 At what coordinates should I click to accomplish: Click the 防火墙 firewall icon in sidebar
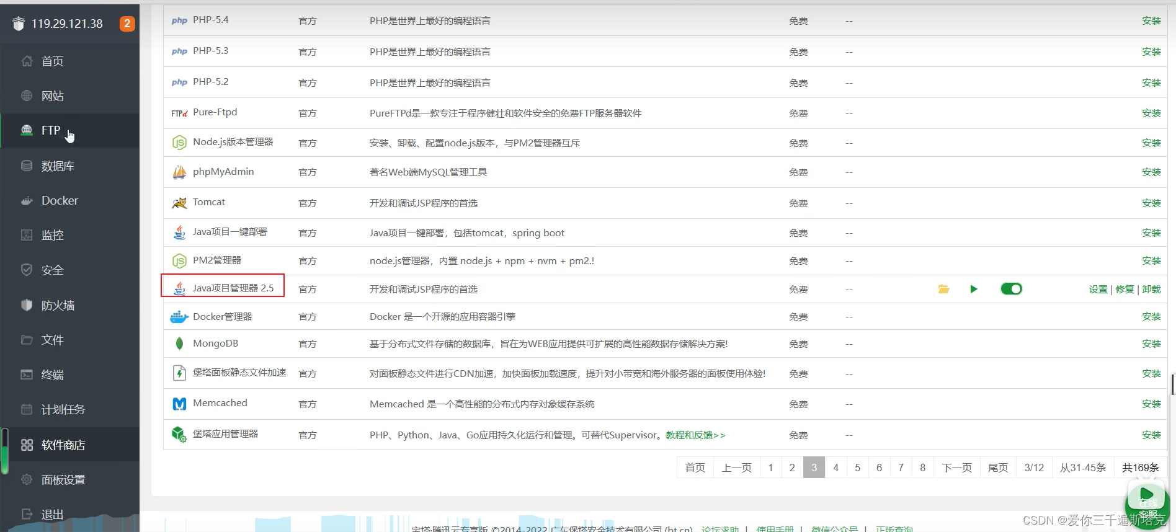point(27,305)
